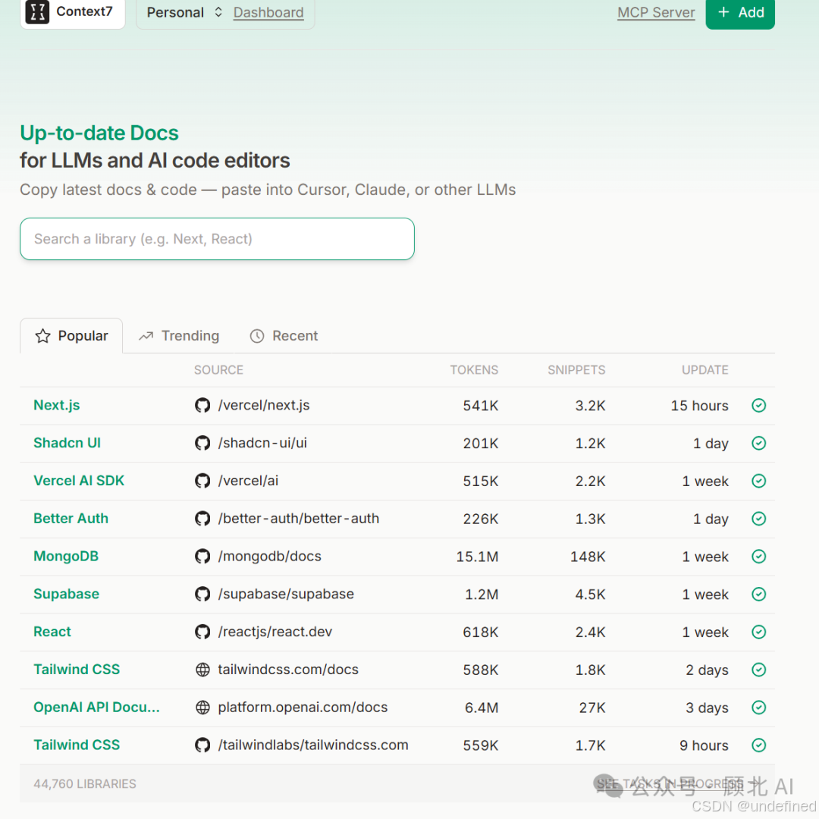Image resolution: width=819 pixels, height=819 pixels.
Task: Click the green Add button
Action: click(739, 12)
